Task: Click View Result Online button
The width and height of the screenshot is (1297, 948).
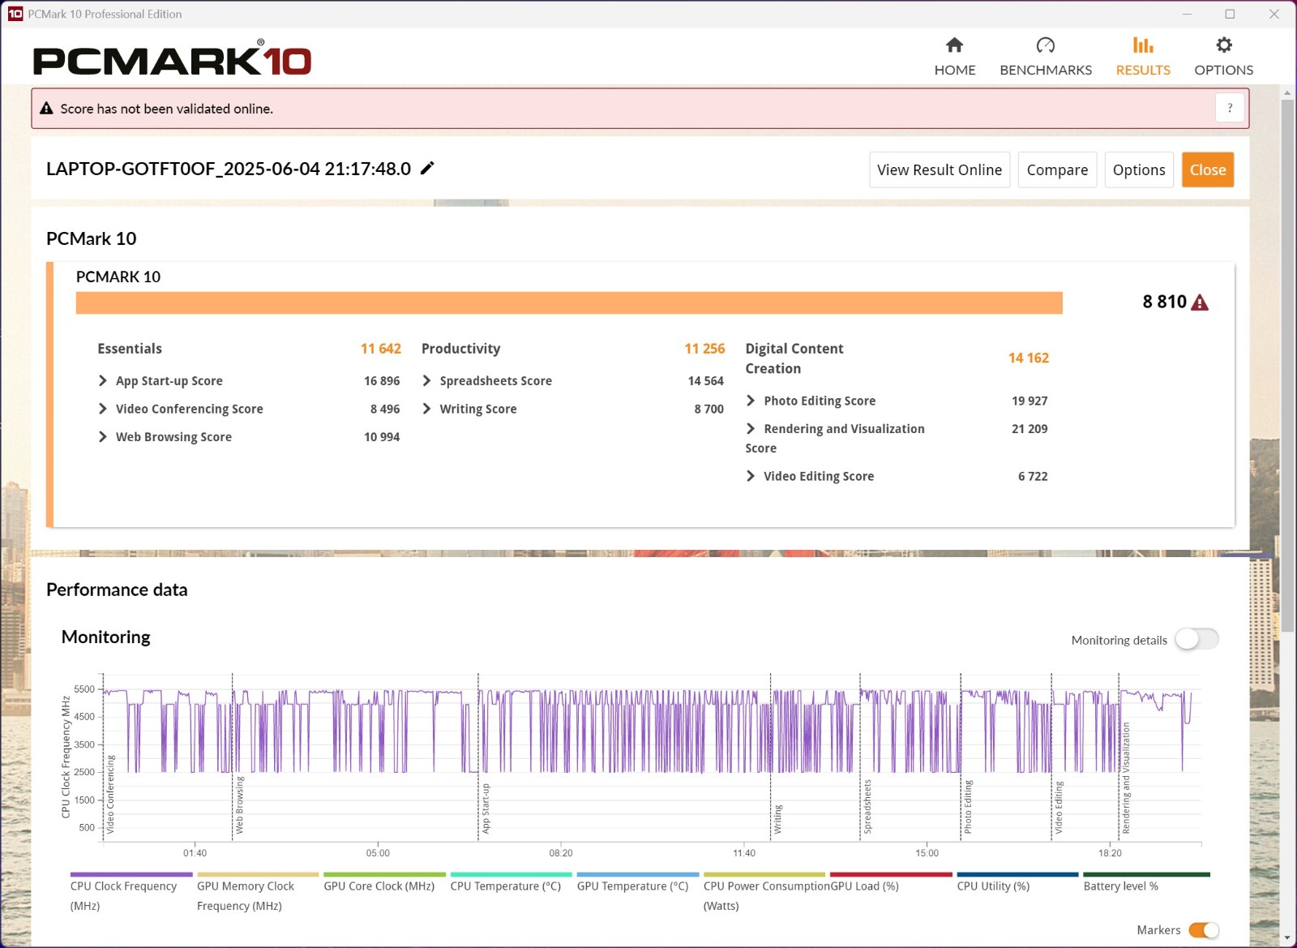Action: 940,169
